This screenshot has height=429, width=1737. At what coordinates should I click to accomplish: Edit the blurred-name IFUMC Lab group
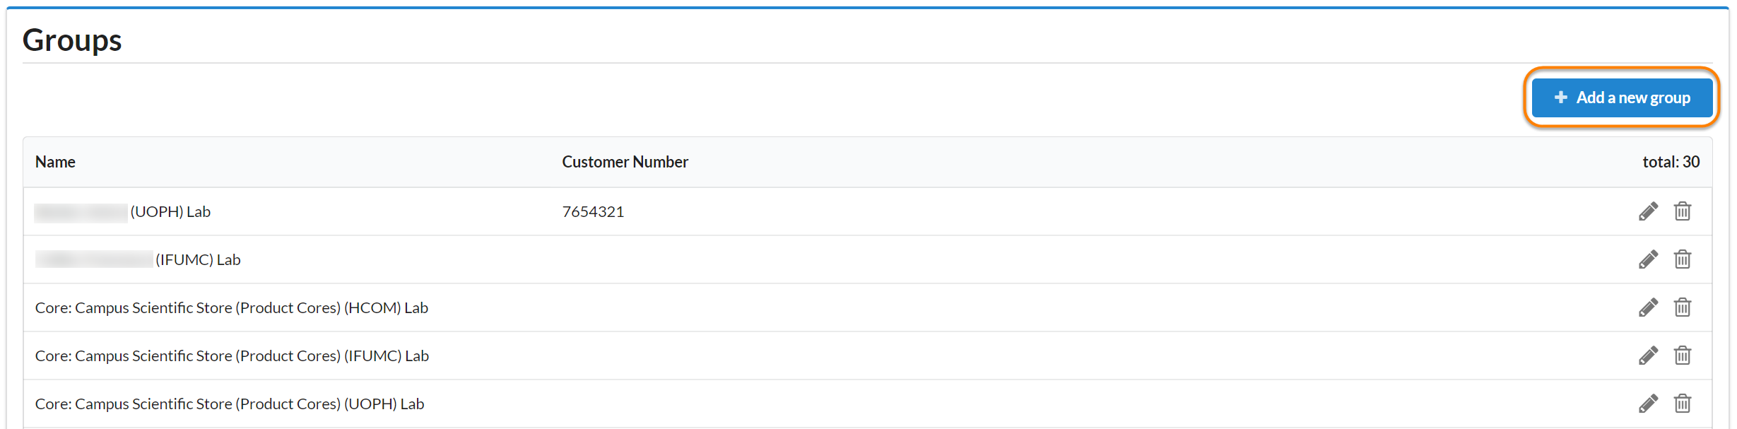tap(1648, 259)
